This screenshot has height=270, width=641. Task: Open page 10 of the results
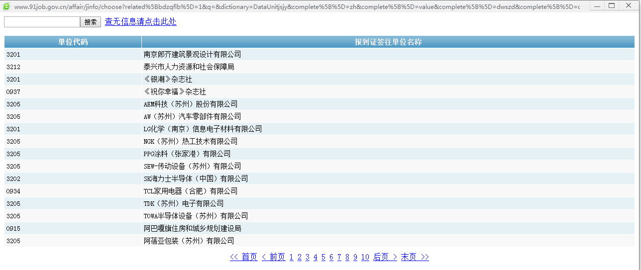pos(365,257)
